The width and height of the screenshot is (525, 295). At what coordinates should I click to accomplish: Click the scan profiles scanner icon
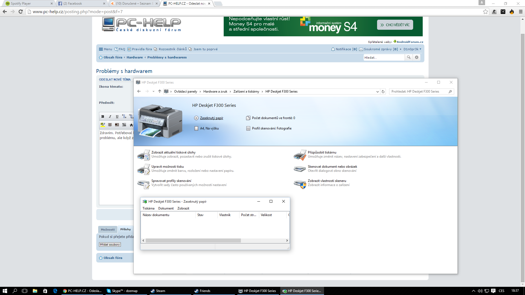[144, 184]
